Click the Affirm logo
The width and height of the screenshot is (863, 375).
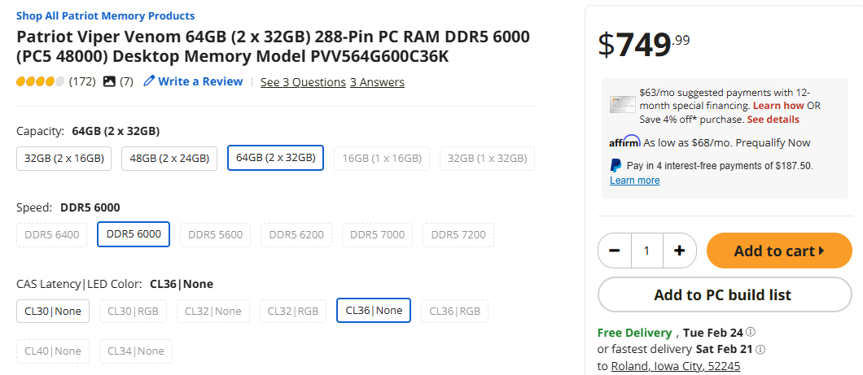tap(624, 142)
